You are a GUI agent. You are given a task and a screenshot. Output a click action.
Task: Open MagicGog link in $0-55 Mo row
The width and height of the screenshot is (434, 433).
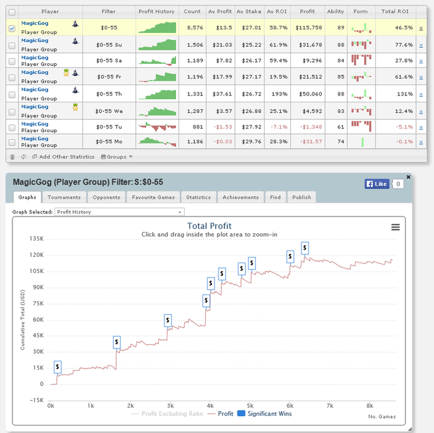click(x=35, y=139)
